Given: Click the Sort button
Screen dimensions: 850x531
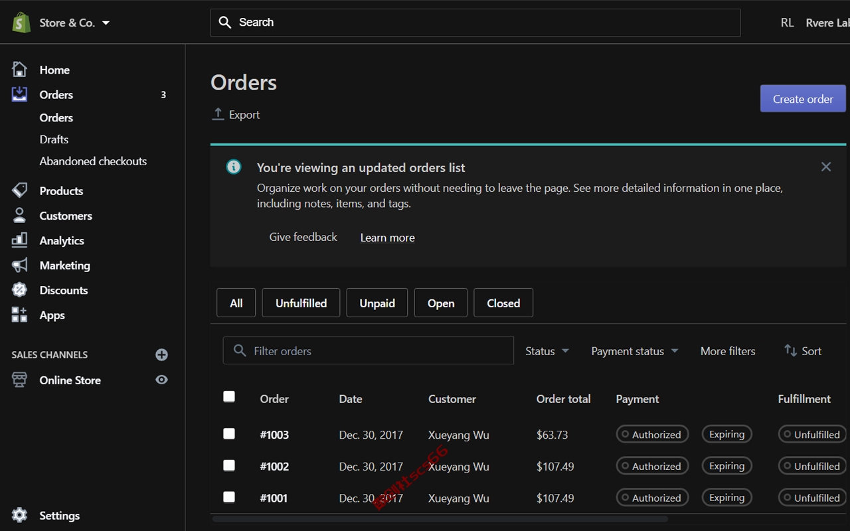Looking at the screenshot, I should coord(803,350).
